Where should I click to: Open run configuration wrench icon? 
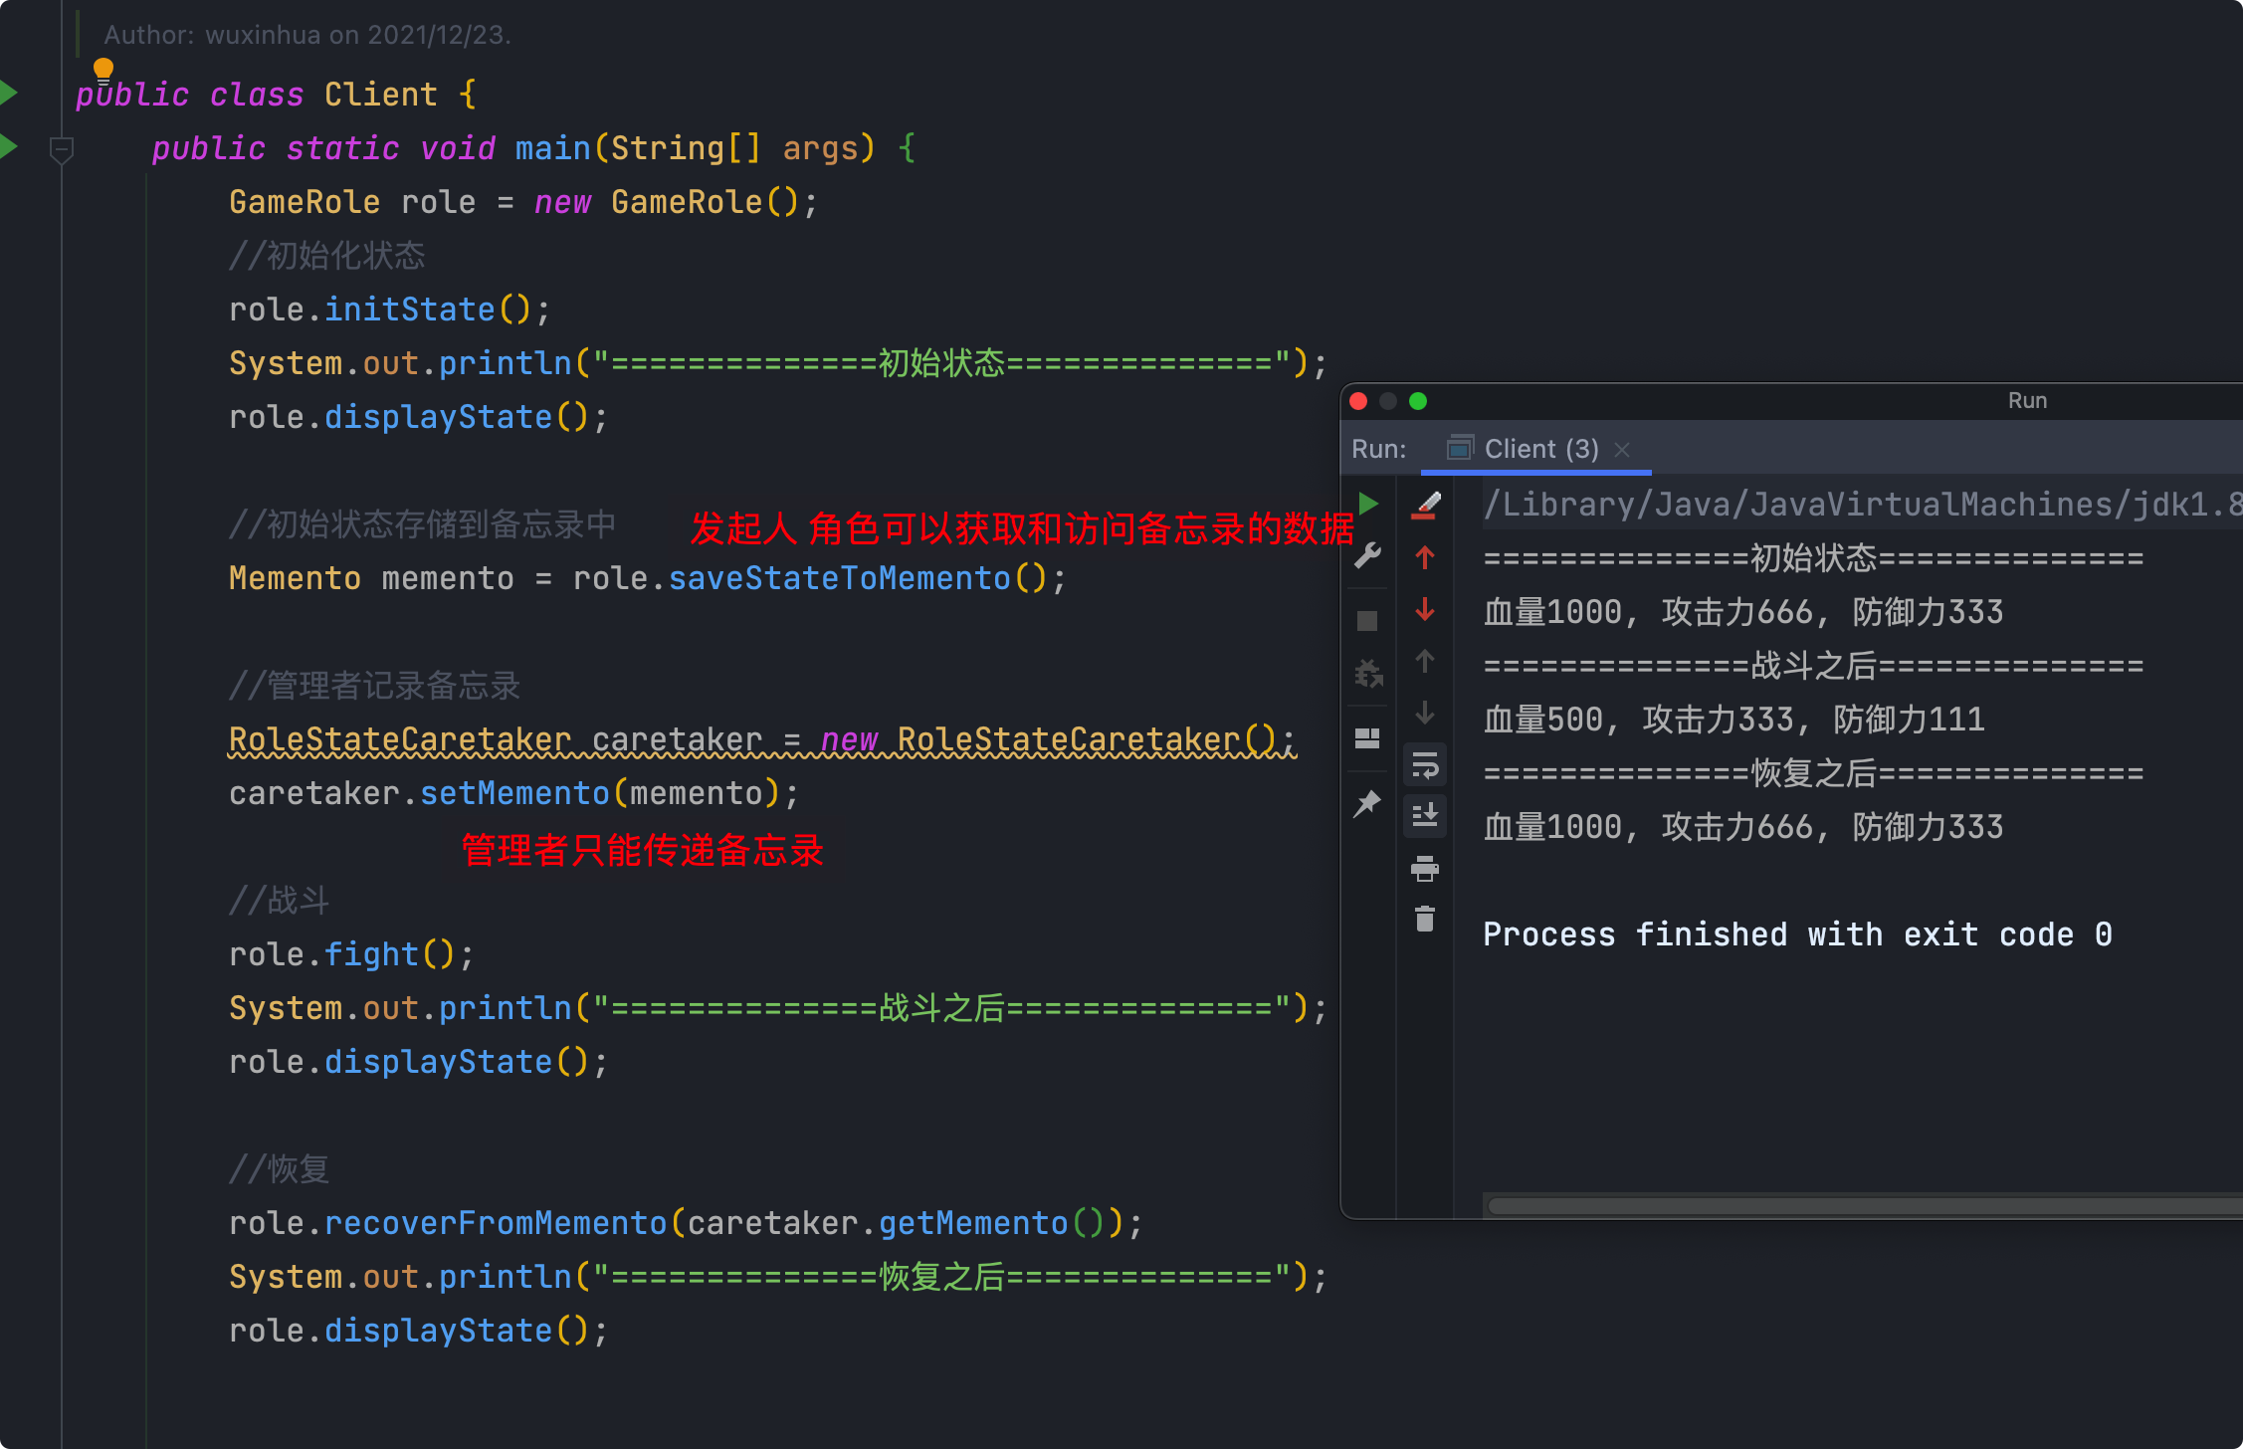coord(1368,556)
